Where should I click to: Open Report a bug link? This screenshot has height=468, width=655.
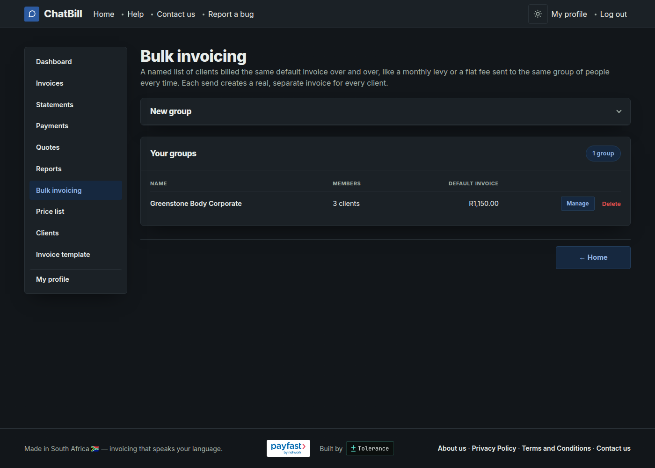[x=231, y=14]
